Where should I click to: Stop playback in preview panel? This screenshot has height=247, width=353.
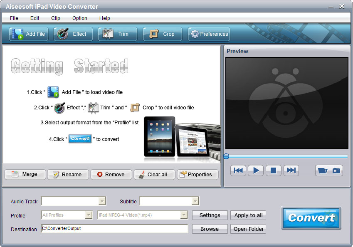pos(273,170)
